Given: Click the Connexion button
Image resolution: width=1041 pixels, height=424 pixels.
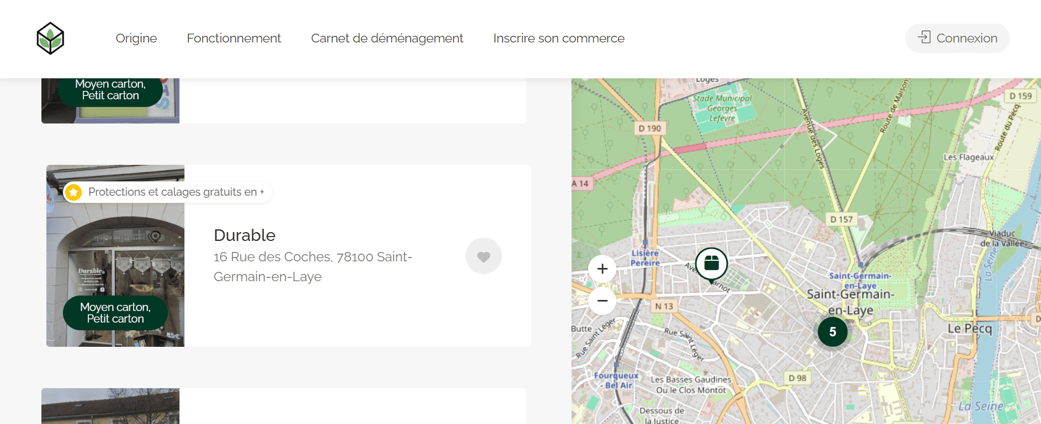Looking at the screenshot, I should coord(957,39).
